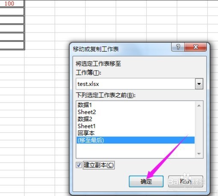Click the list scrollbar up arrow

coord(199,105)
